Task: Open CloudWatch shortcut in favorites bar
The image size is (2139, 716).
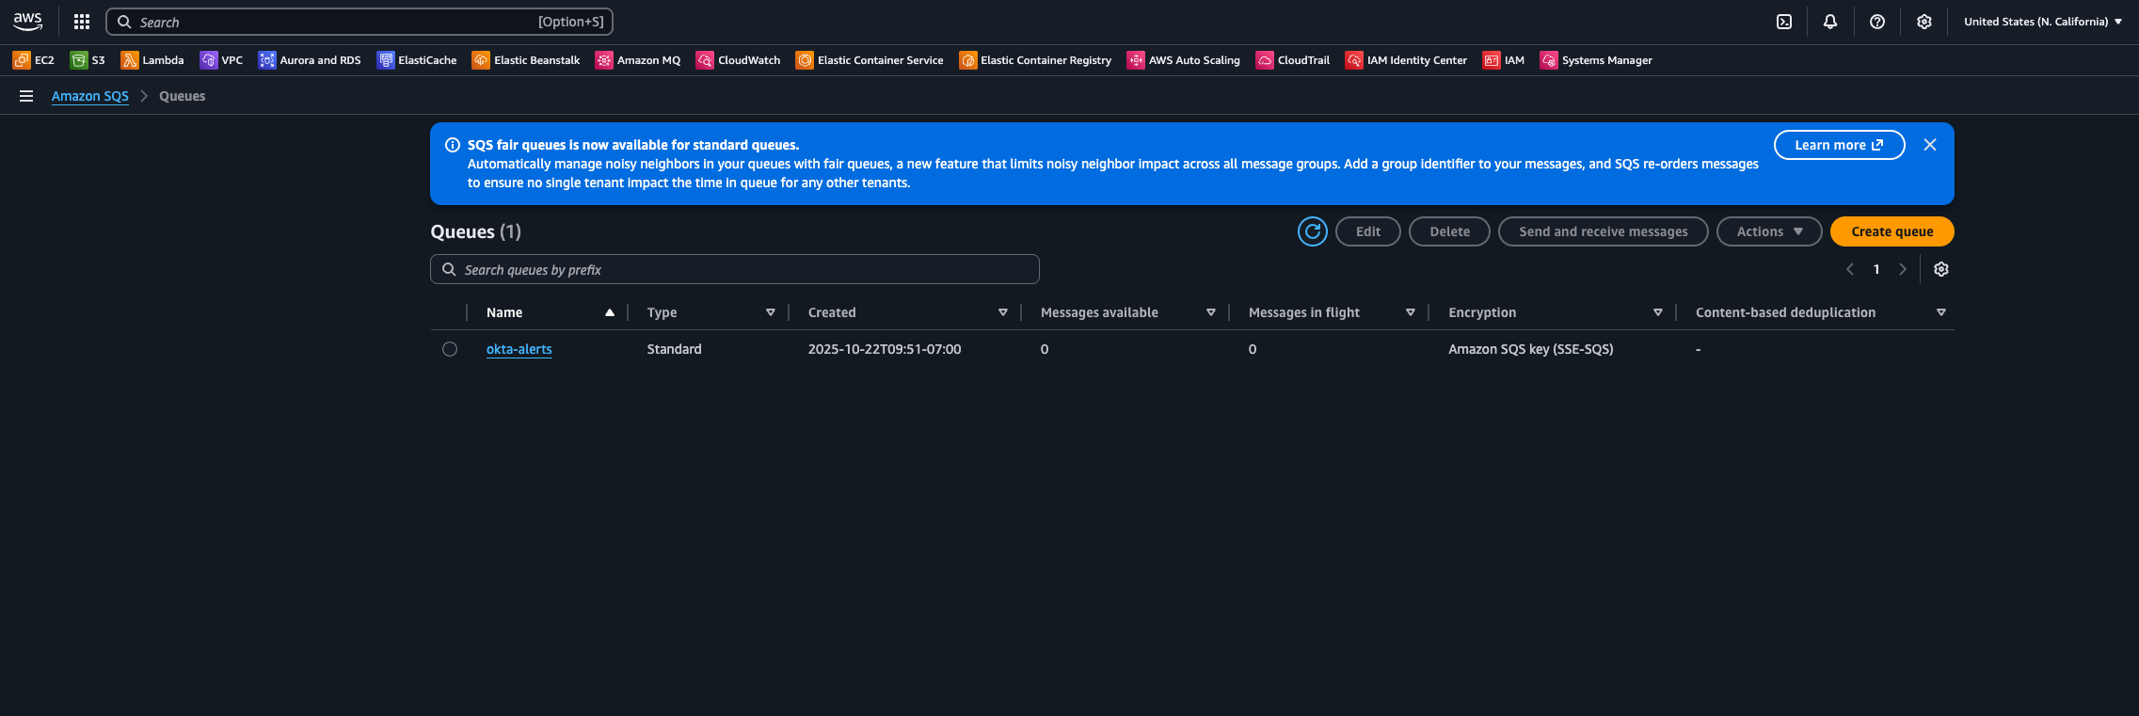Action: click(739, 60)
